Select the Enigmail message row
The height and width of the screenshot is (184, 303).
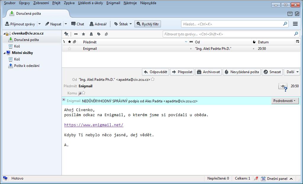tap(181, 49)
